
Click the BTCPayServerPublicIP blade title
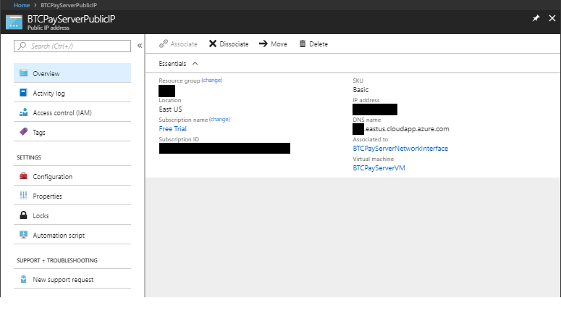click(x=71, y=19)
